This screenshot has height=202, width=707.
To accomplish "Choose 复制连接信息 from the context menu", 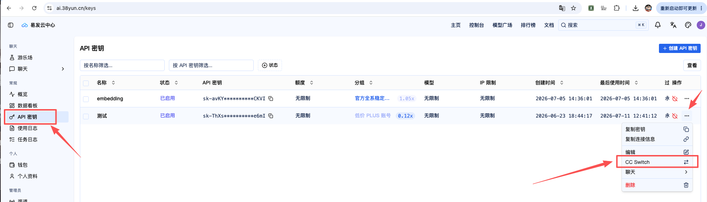I will tap(657, 139).
